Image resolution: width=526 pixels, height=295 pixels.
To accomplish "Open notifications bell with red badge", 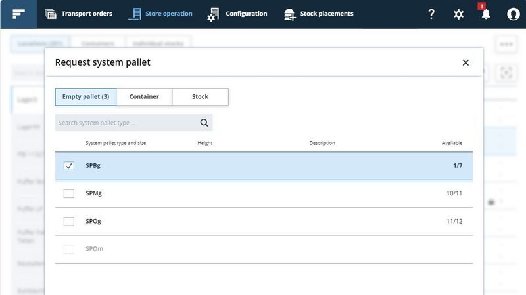I will click(486, 14).
